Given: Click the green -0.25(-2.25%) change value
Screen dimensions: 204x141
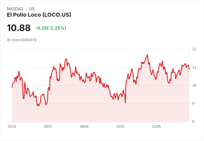Looking at the screenshot, I should point(51,28).
